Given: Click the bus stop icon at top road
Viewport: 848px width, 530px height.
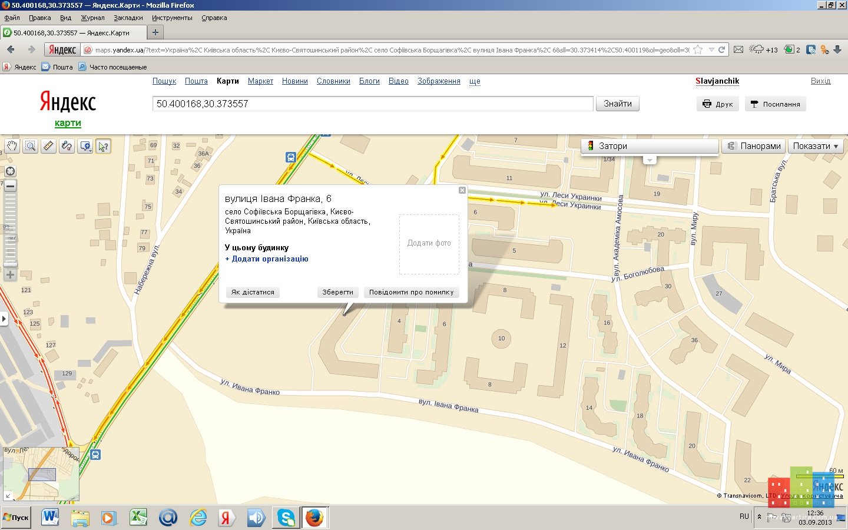Looking at the screenshot, I should pyautogui.click(x=291, y=157).
